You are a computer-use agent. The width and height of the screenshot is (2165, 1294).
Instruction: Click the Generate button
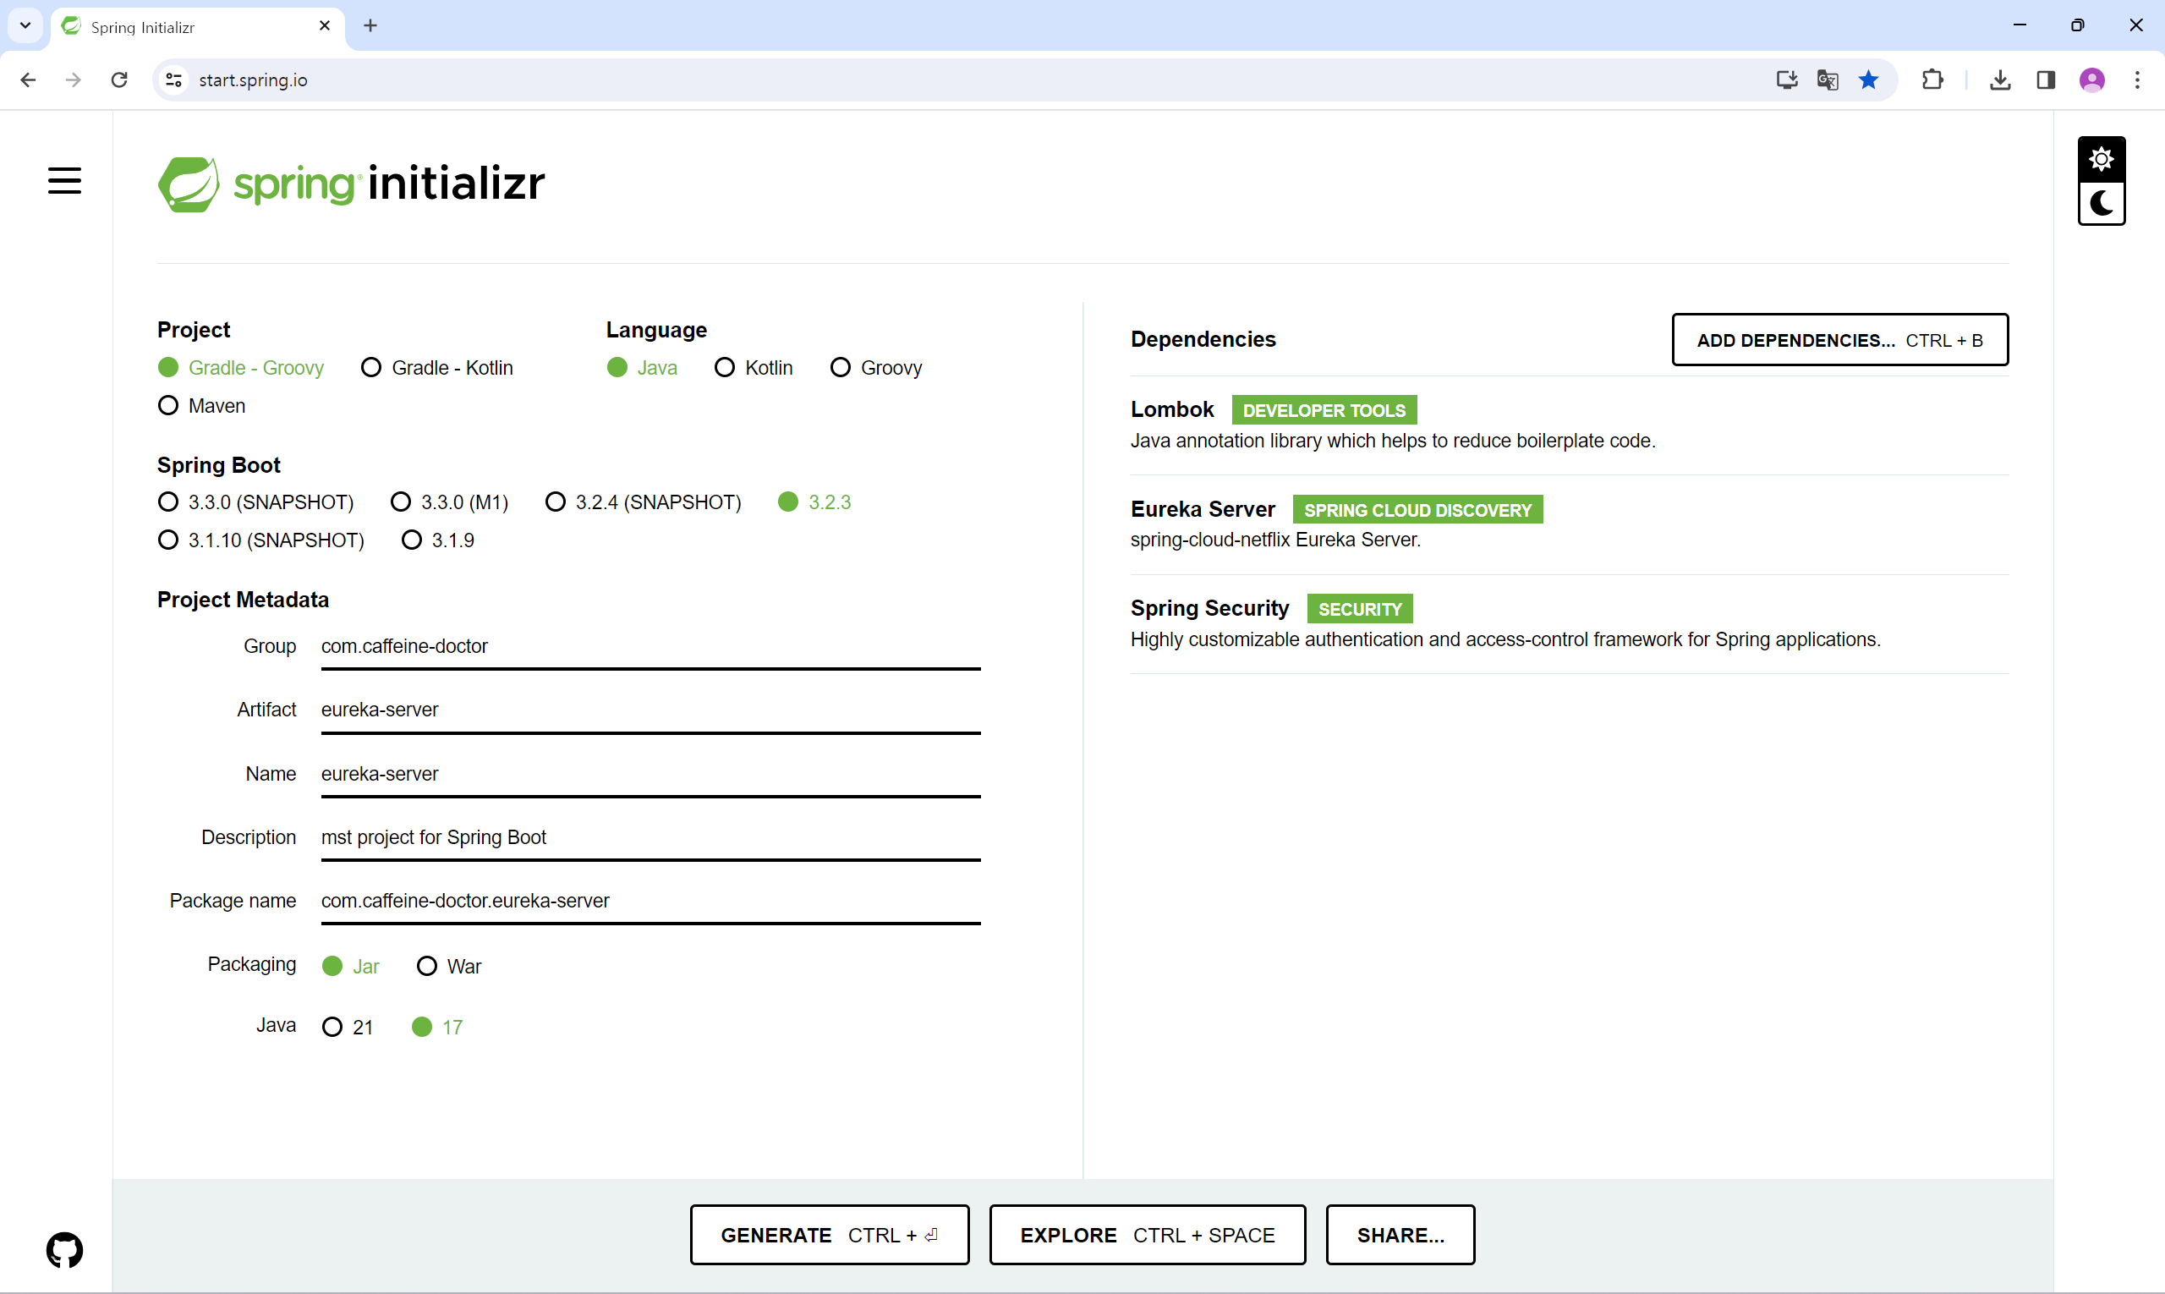click(828, 1235)
